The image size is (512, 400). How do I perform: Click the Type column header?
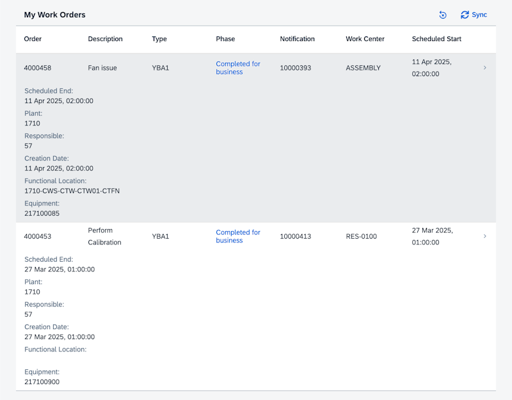click(159, 39)
